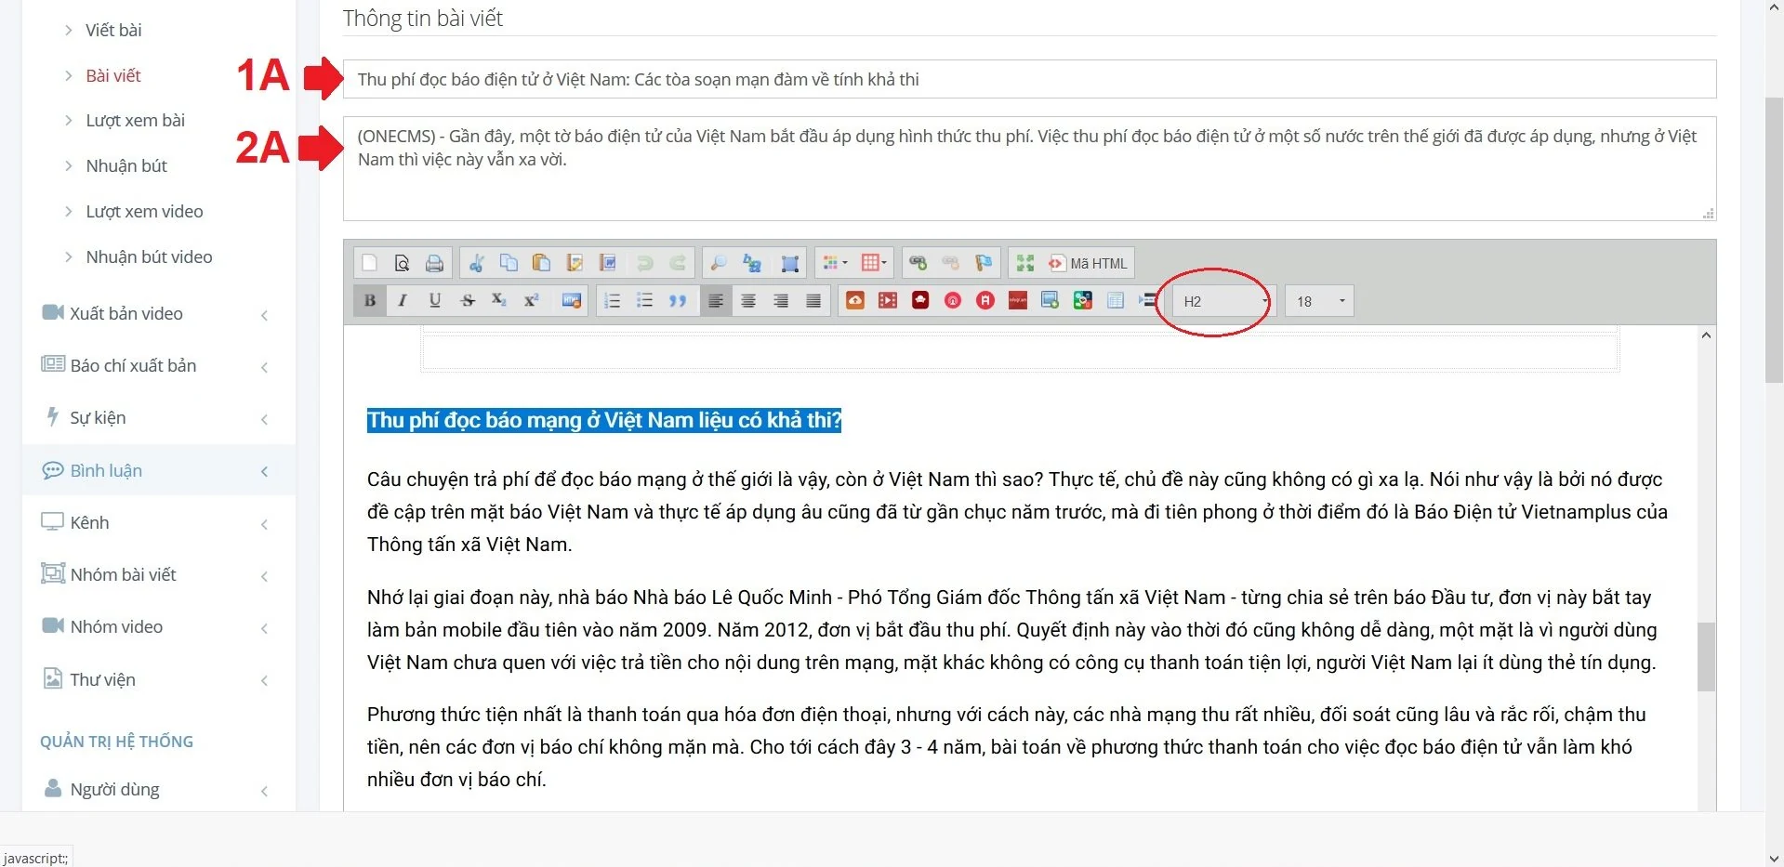Cut the selection with the scissors icon
This screenshot has height=867, width=1784.
(x=476, y=263)
